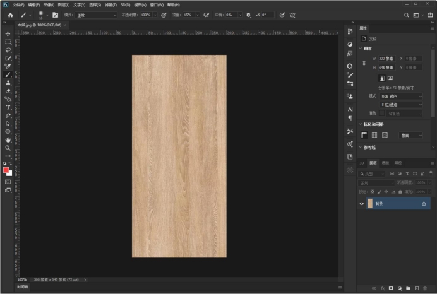Switch to the Channels tab
The image size is (437, 294).
[385, 163]
